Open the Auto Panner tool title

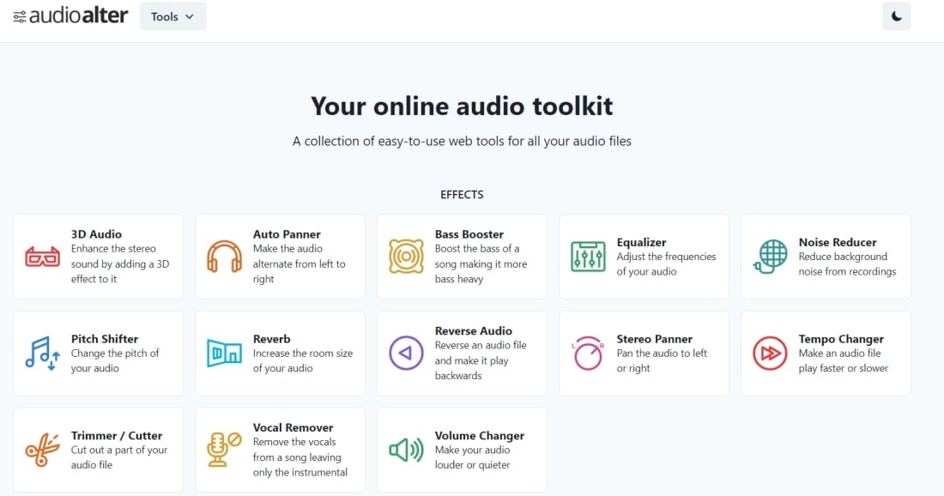[x=287, y=234]
